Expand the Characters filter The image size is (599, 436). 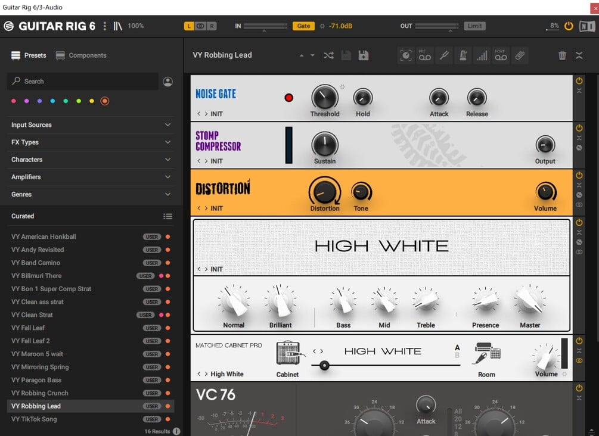91,160
